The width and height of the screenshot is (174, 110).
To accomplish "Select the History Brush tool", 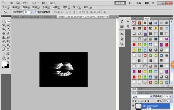I will pyautogui.click(x=8, y=37).
